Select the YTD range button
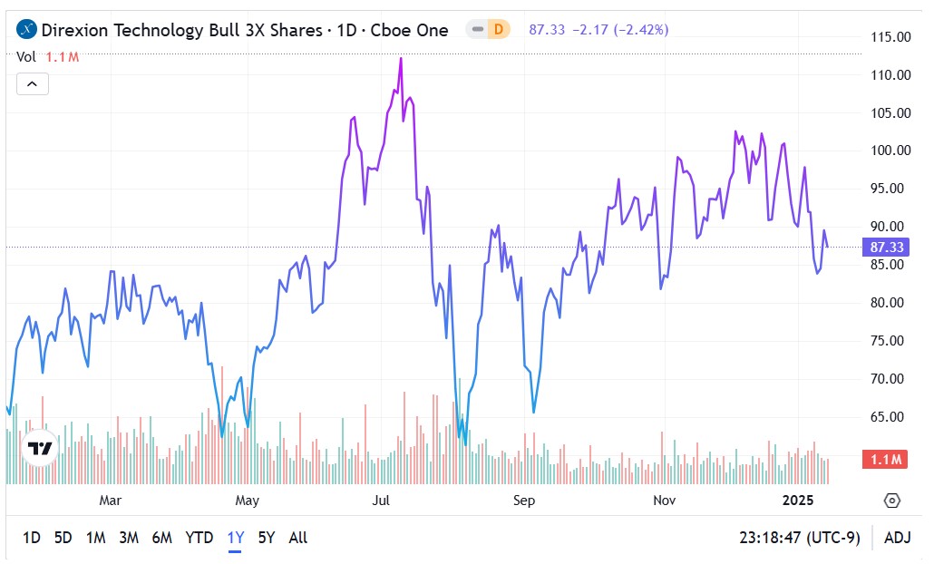 tap(199, 538)
